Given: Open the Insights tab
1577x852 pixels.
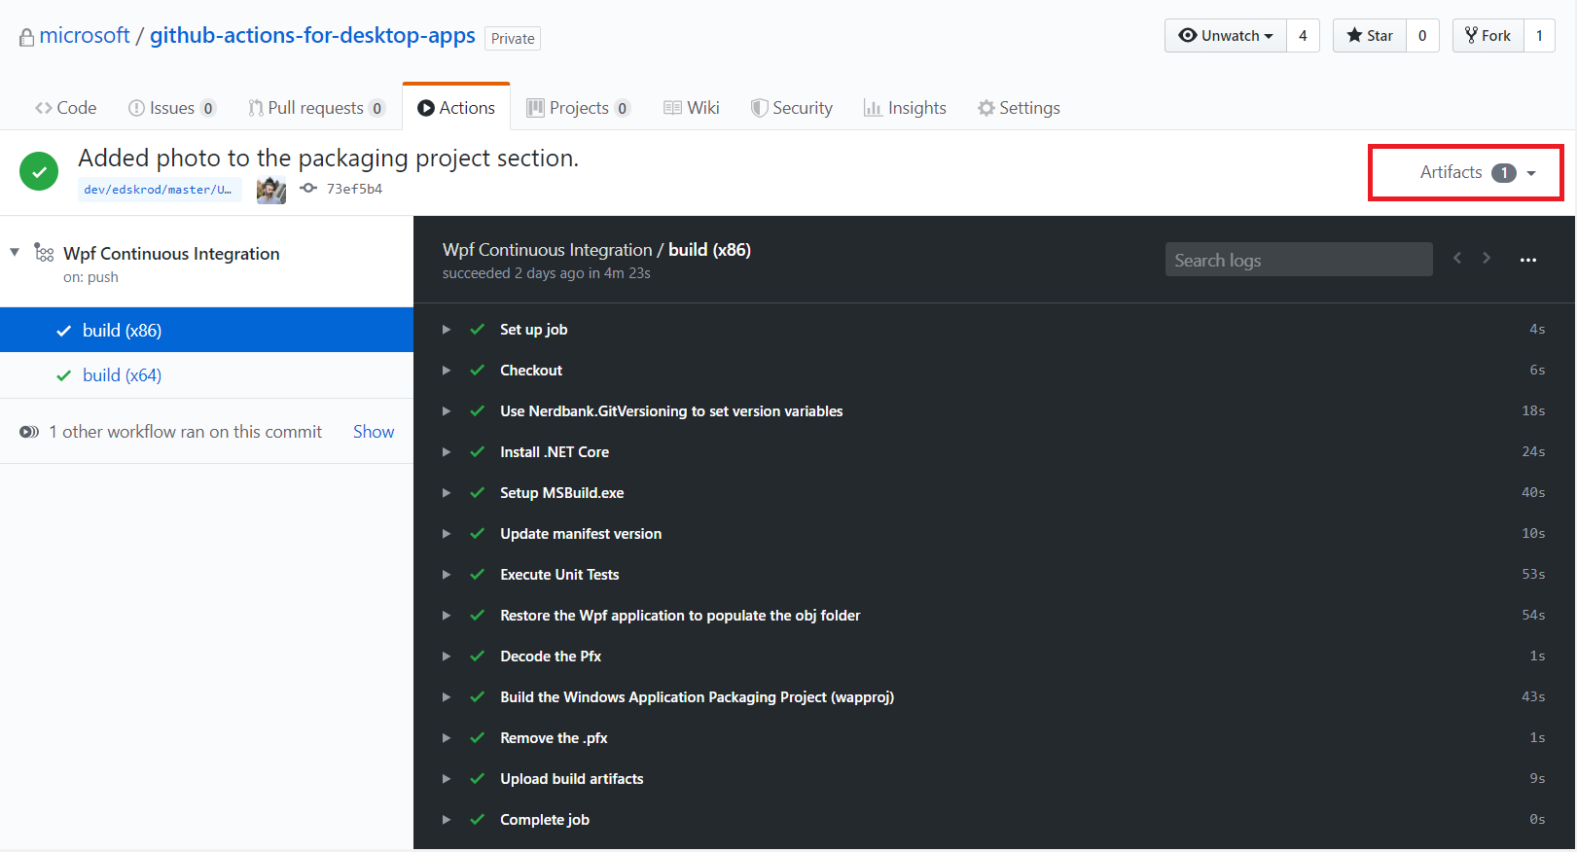Looking at the screenshot, I should 905,108.
